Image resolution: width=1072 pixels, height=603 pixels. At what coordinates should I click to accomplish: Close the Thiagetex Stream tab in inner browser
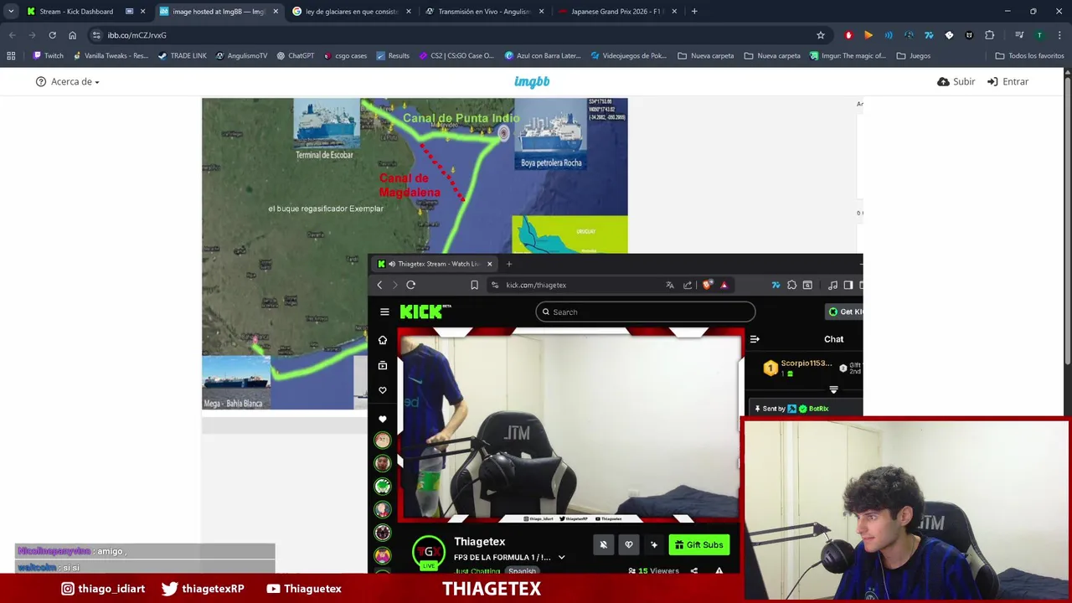click(x=490, y=264)
